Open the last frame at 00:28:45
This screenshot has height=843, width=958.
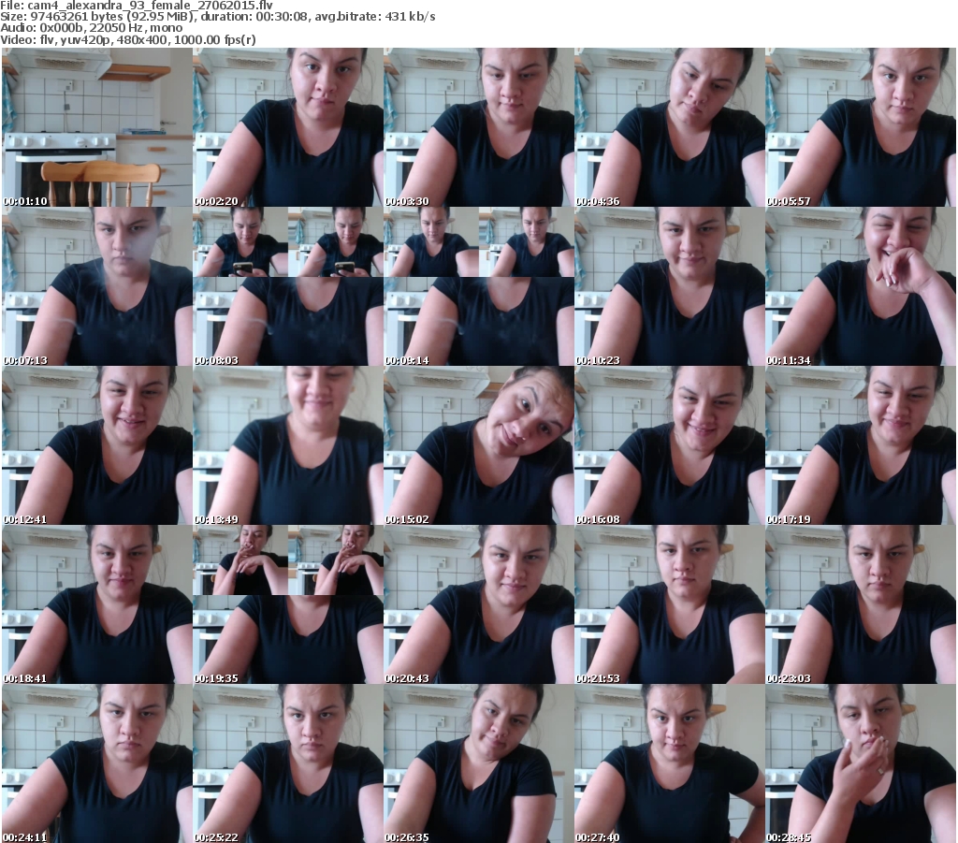861,763
